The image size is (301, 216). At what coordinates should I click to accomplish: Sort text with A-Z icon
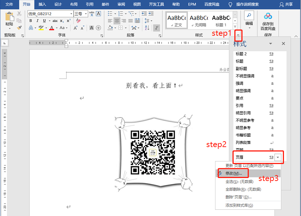pyautogui.click(x=147, y=28)
